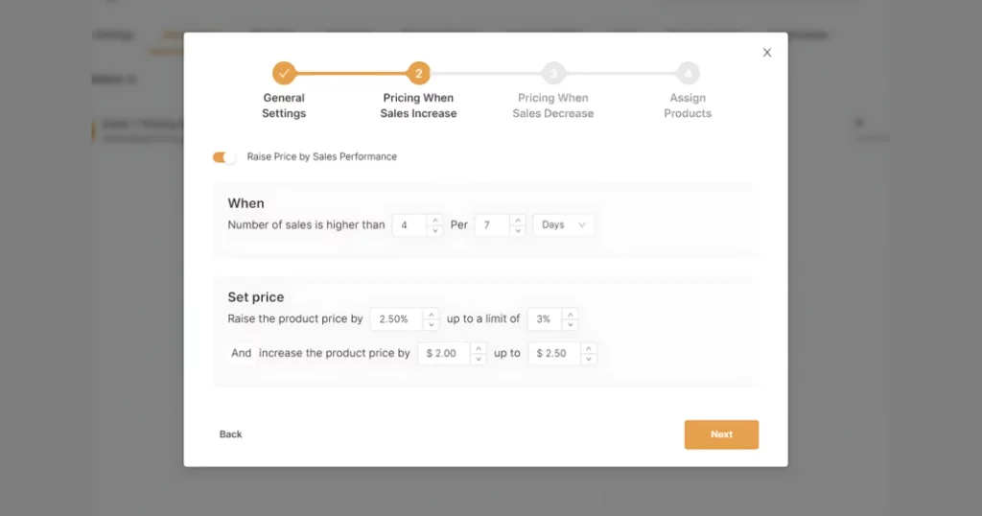This screenshot has height=516, width=982.
Task: Click the $ 2.50 up to field
Action: [554, 353]
